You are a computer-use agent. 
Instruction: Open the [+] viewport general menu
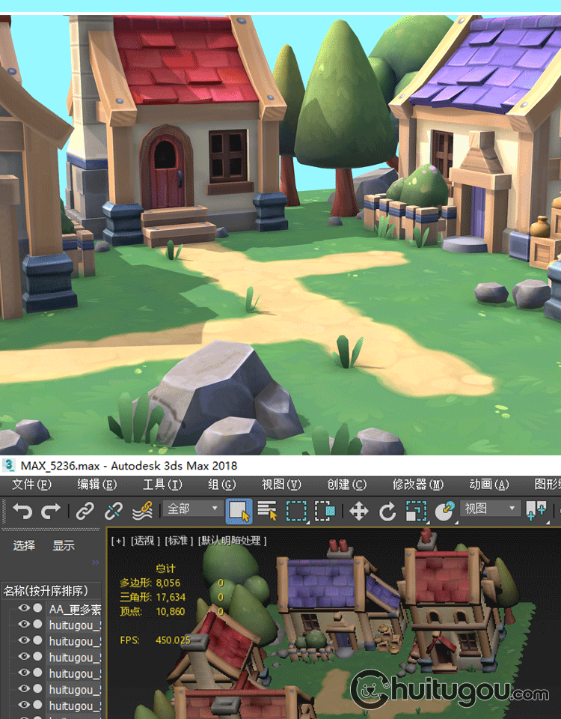point(118,541)
